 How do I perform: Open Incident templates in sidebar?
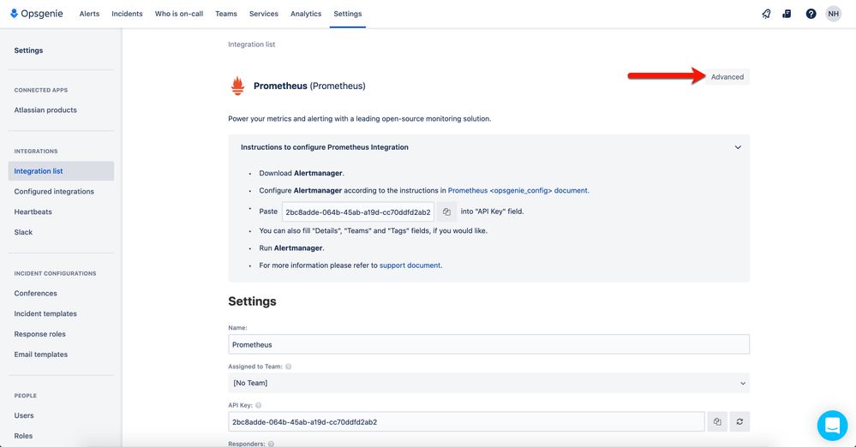tap(45, 313)
